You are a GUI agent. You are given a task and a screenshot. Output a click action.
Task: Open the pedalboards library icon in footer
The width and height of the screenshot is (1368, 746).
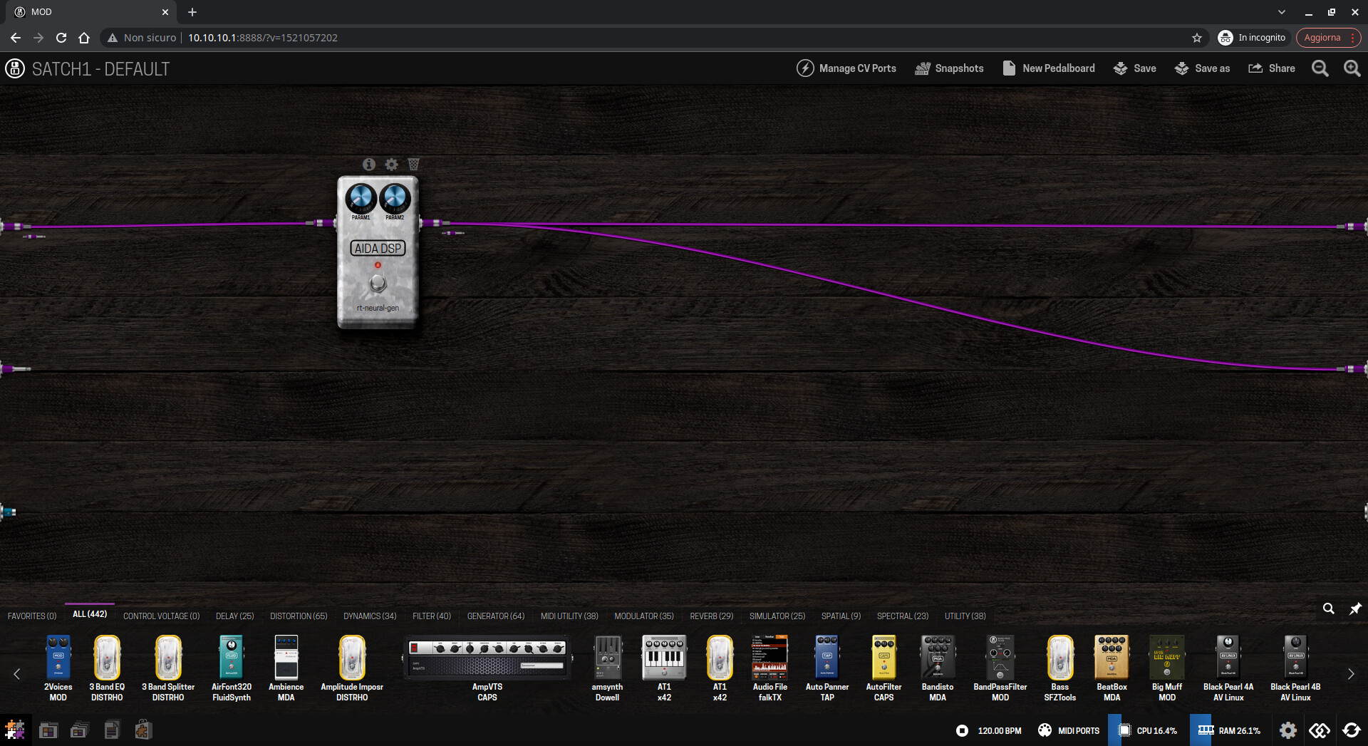click(x=48, y=730)
